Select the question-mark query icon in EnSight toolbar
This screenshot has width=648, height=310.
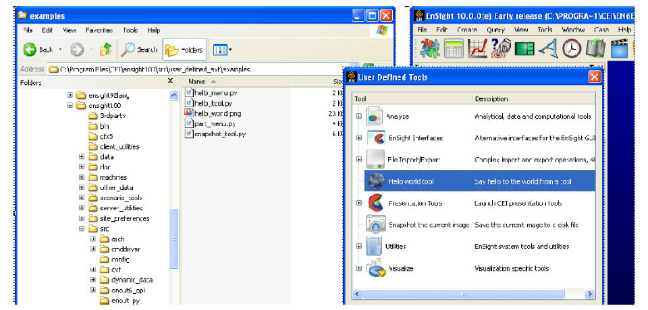pyautogui.click(x=501, y=49)
